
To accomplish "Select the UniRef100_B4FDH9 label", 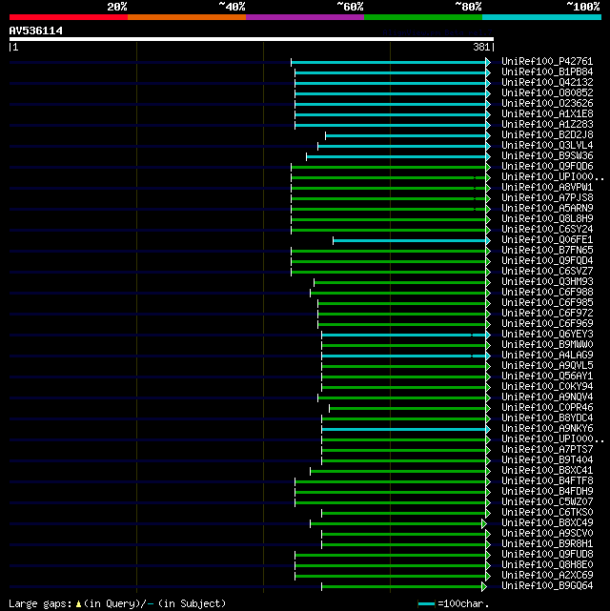I will click(x=547, y=491).
